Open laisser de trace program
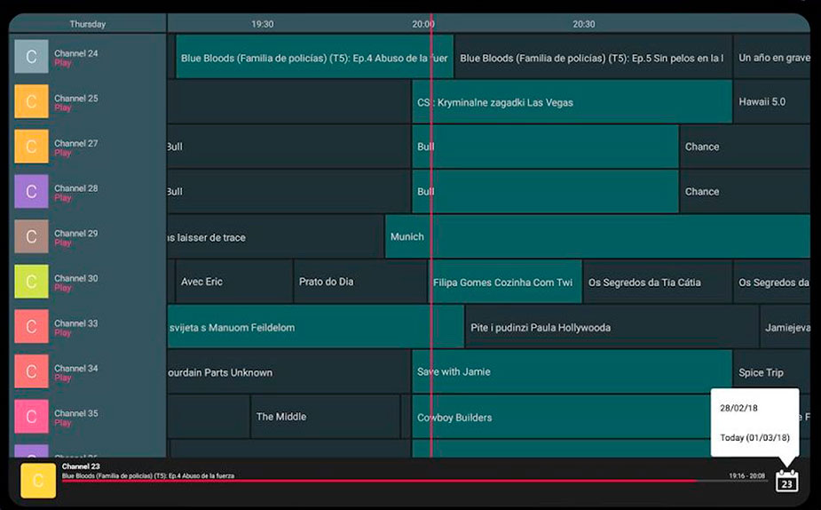The height and width of the screenshot is (510, 821). tap(275, 237)
